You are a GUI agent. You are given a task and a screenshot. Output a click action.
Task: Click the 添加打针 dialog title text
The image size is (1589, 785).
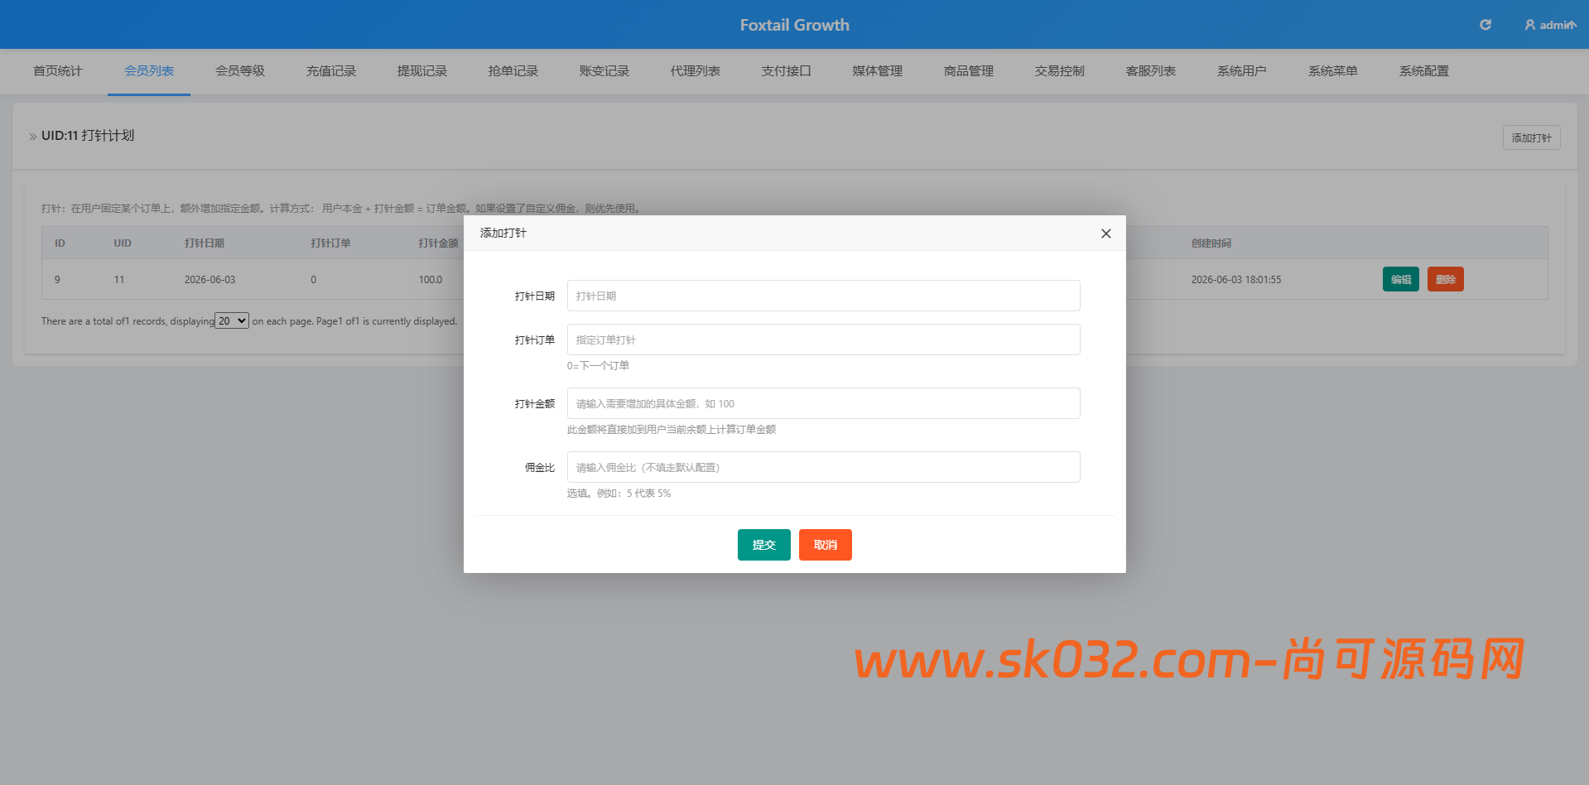pyautogui.click(x=503, y=234)
